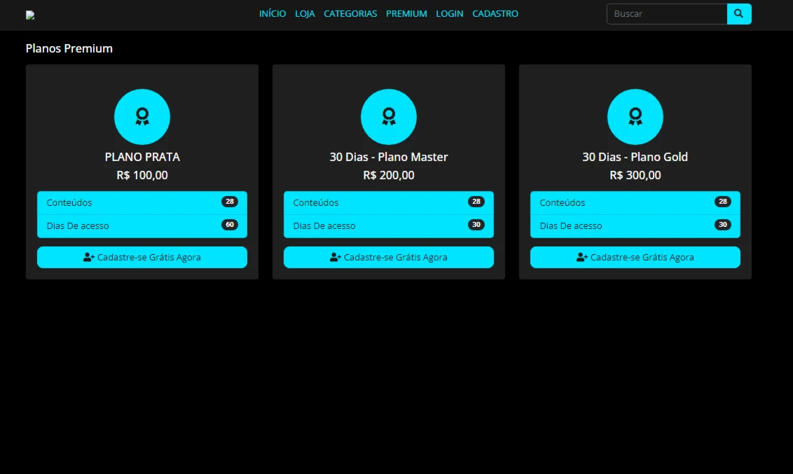This screenshot has width=793, height=474.
Task: Open the LOGIN page
Action: [449, 14]
